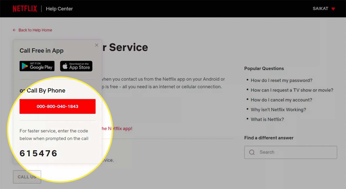Screen dimensions: 346x189
Task: Click the back arrow beside Back to Help Home
Action: point(14,30)
